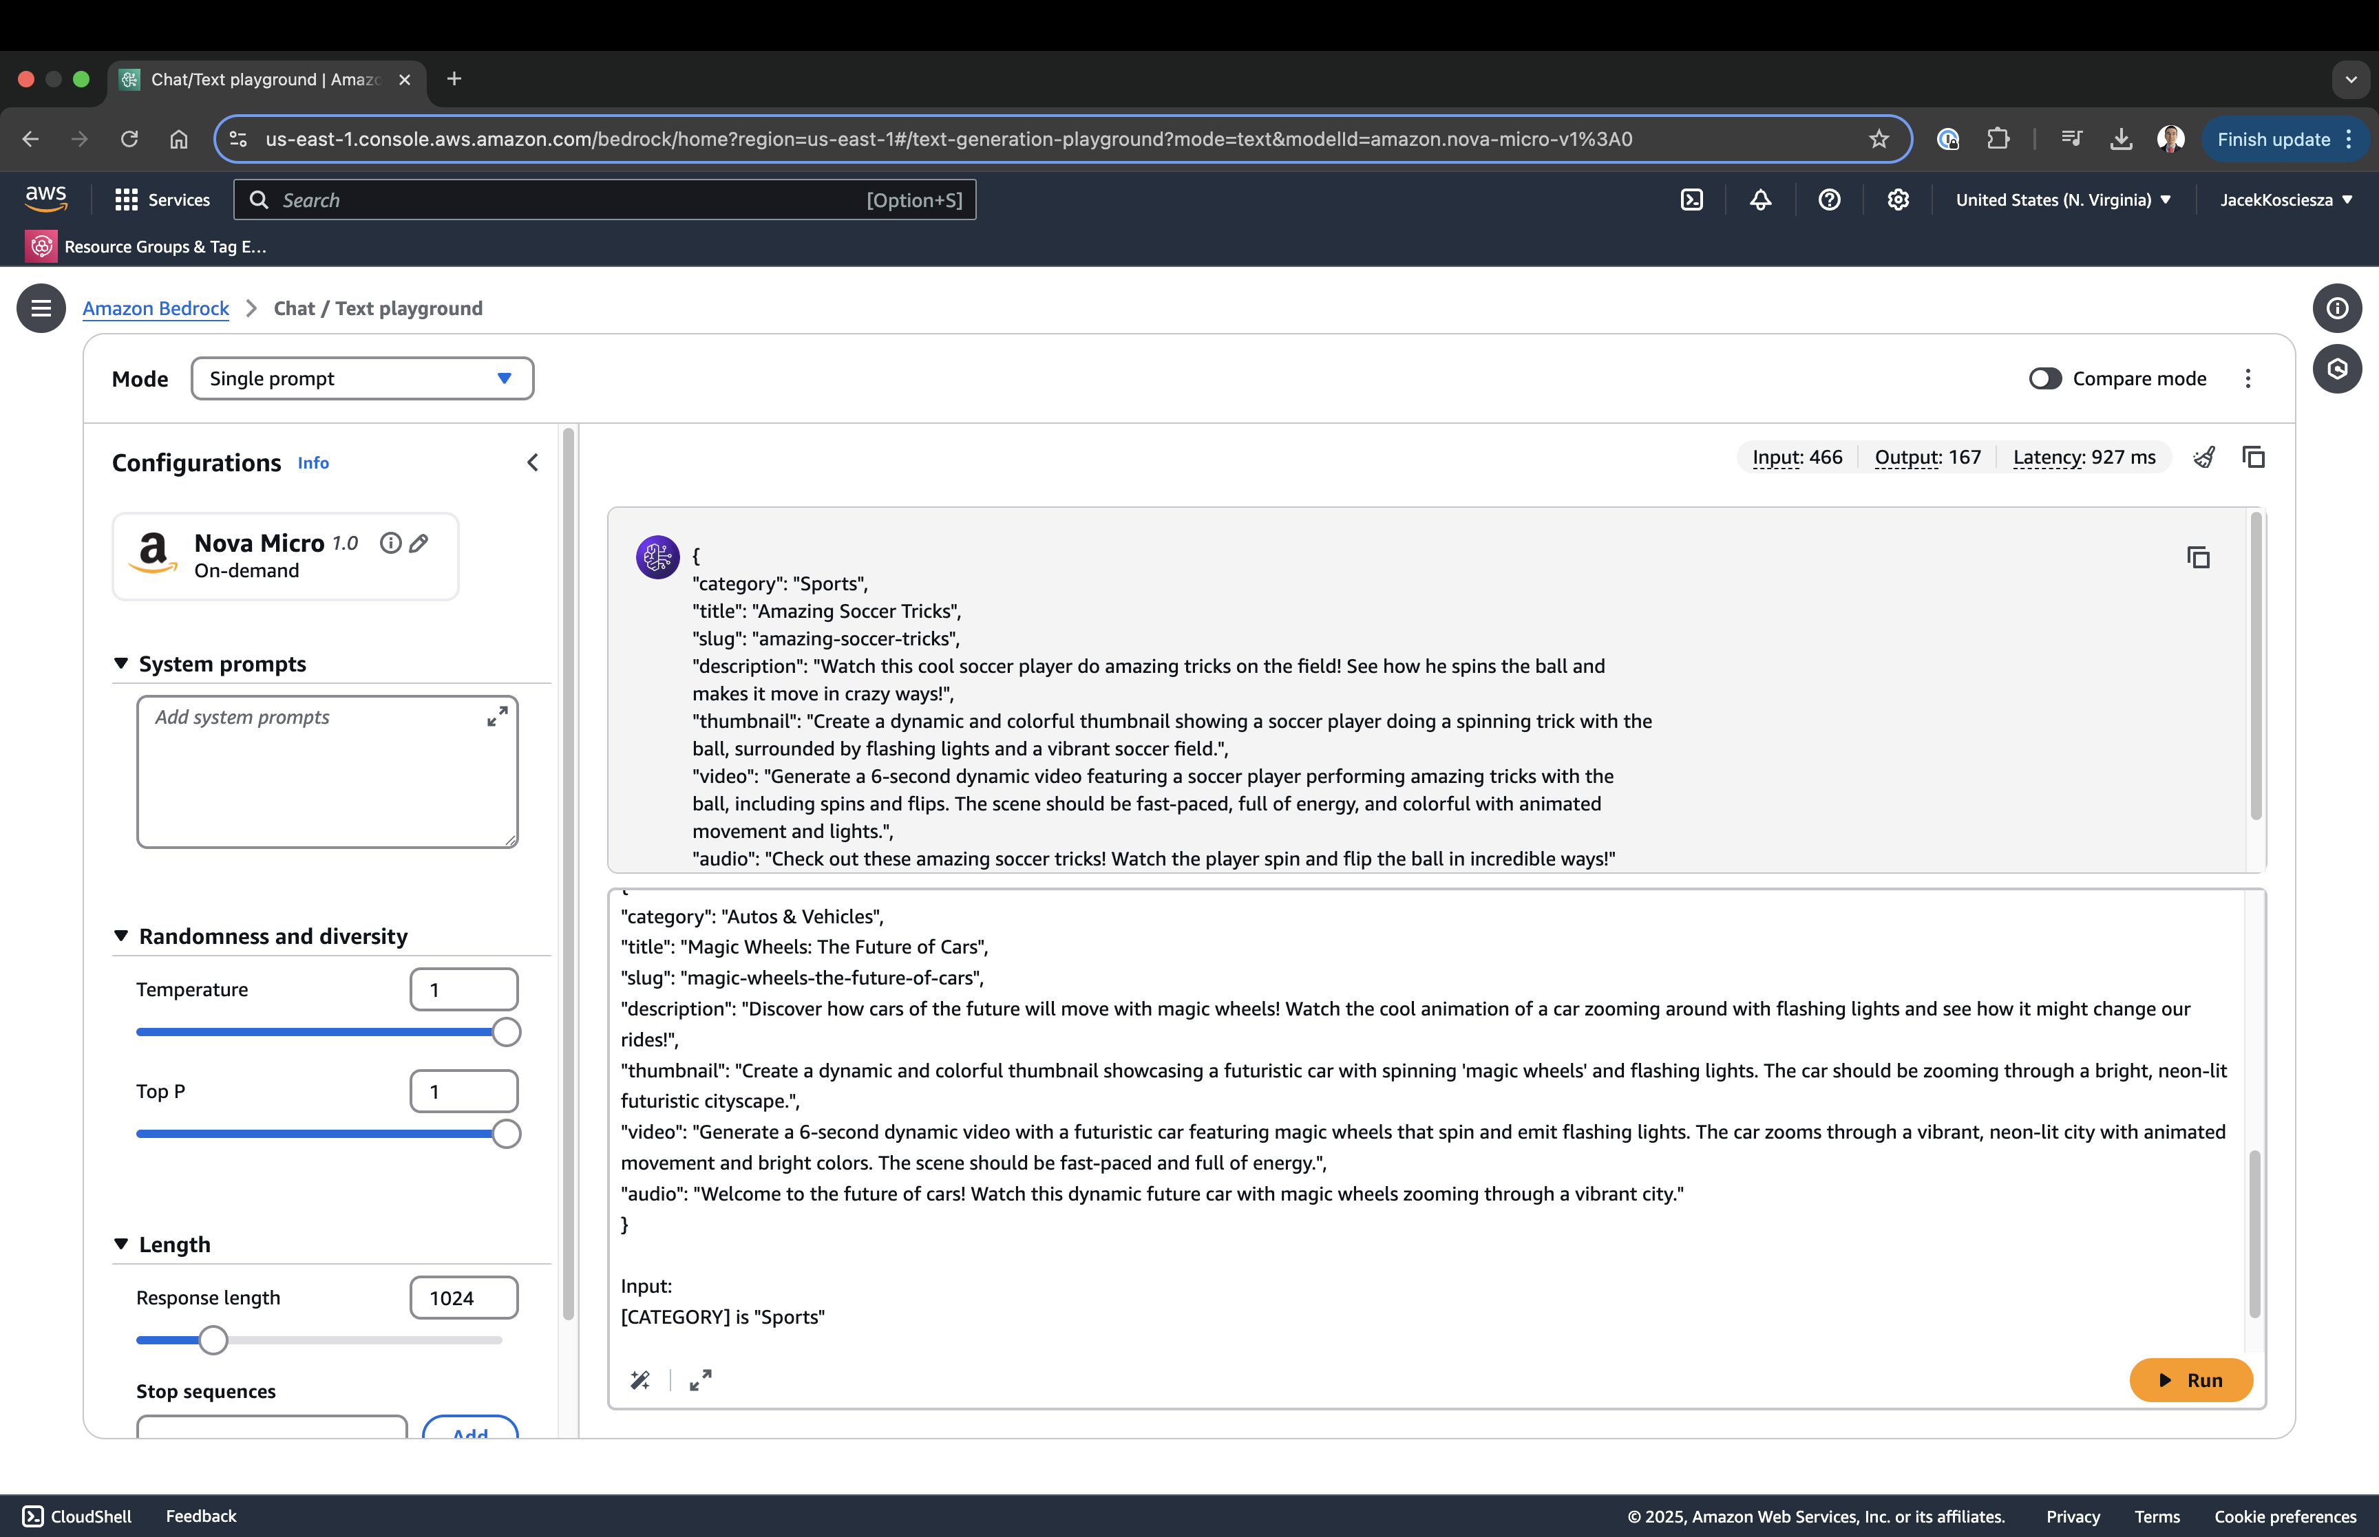Open the AWS home logo

pyautogui.click(x=46, y=199)
